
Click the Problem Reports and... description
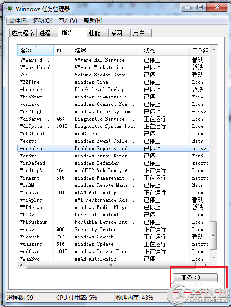[x=105, y=148]
